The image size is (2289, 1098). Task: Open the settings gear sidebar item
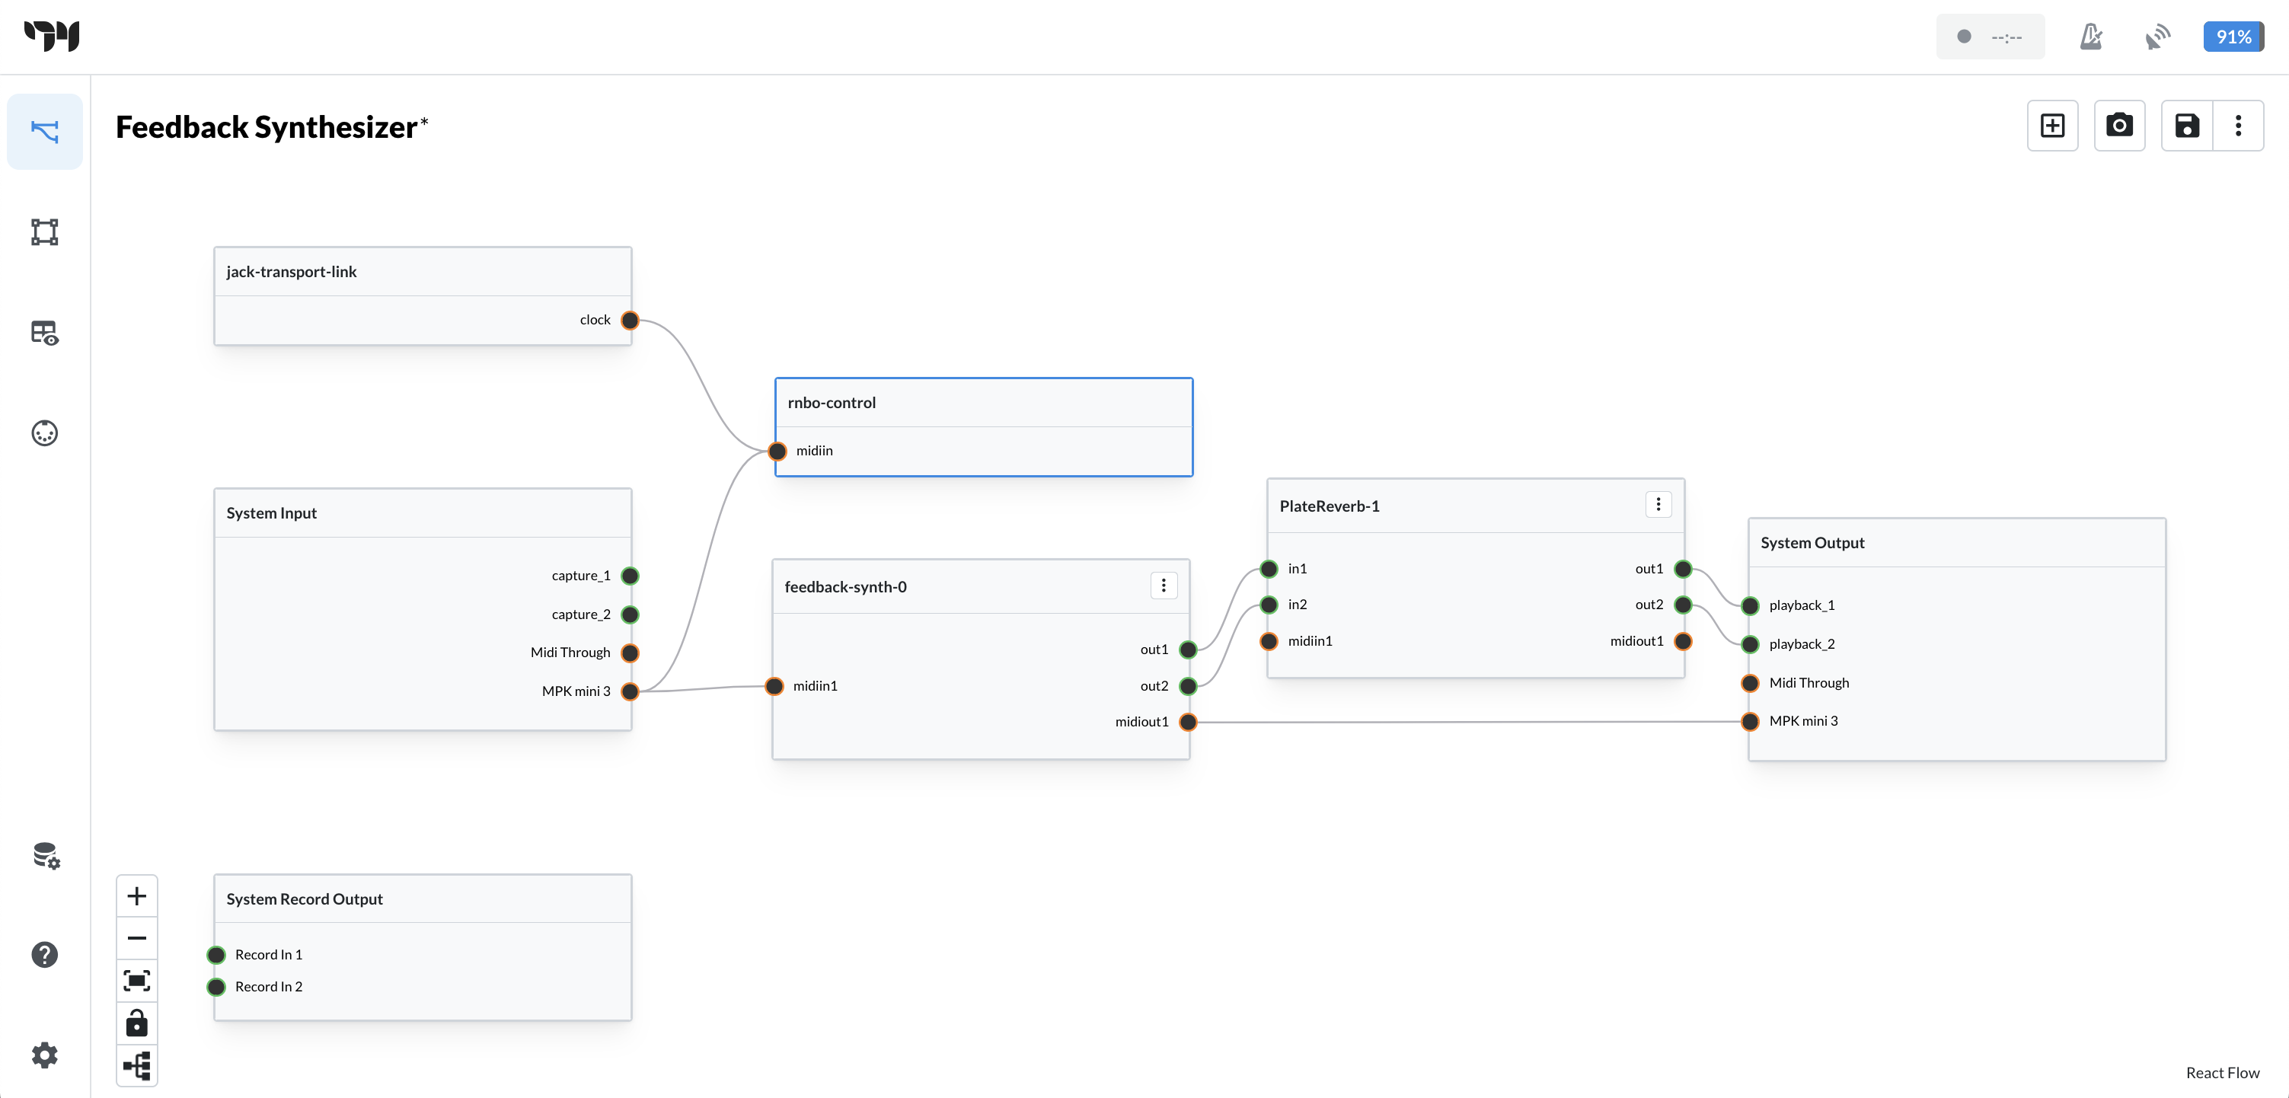click(x=44, y=1055)
